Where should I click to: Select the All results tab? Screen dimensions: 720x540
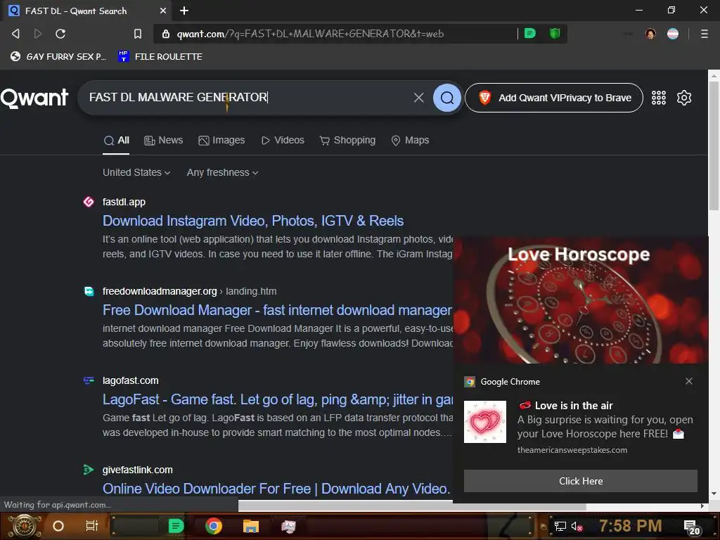116,141
